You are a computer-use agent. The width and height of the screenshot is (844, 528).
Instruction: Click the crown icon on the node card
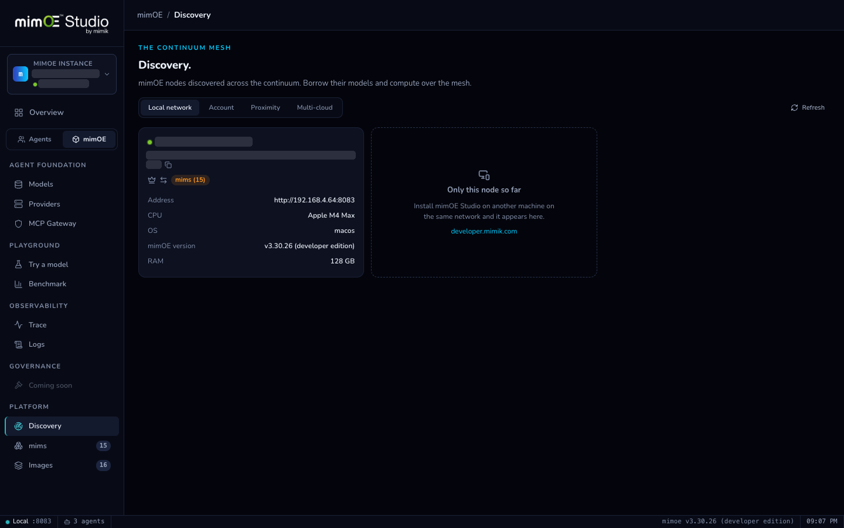point(152,180)
